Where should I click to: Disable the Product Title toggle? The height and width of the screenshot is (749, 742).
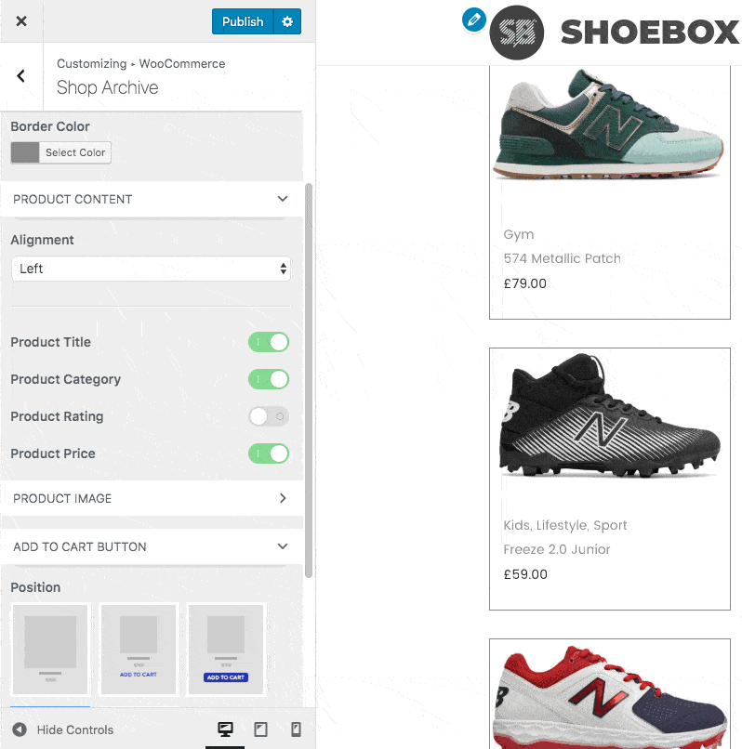[x=269, y=342]
